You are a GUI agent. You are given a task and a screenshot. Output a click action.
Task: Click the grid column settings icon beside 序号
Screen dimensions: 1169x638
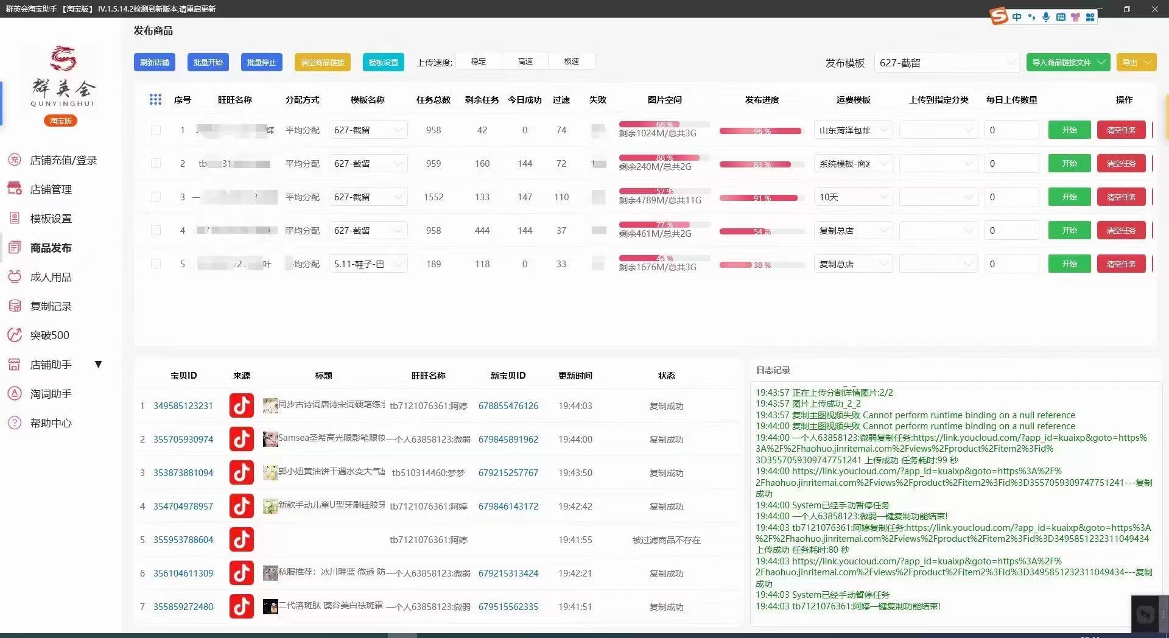(x=155, y=100)
